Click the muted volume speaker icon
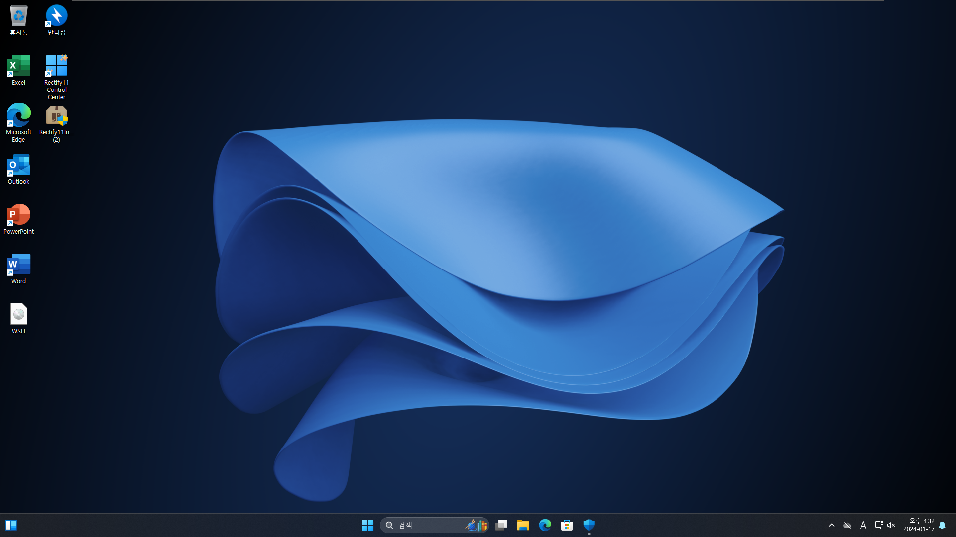This screenshot has width=956, height=537. pyautogui.click(x=891, y=525)
